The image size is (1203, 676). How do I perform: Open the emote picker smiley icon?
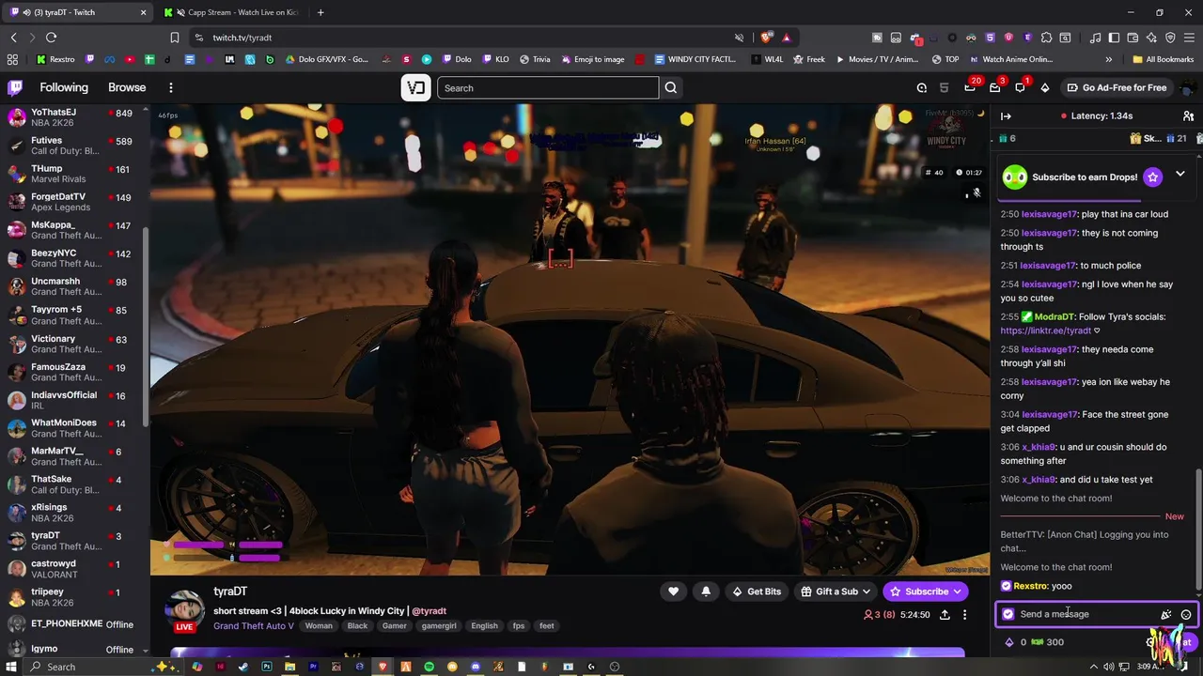(1186, 615)
